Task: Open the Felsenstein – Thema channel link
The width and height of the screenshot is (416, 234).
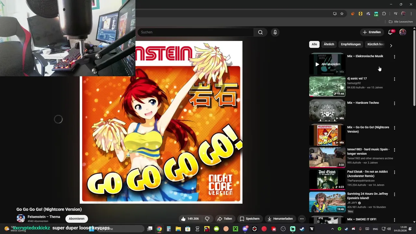Action: coord(44,217)
